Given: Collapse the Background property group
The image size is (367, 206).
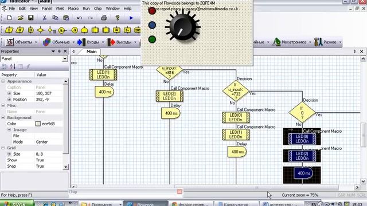Looking at the screenshot, I should pos(3,117).
